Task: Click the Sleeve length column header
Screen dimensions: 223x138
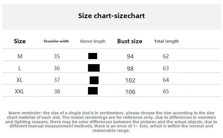Action: [x=93, y=41]
